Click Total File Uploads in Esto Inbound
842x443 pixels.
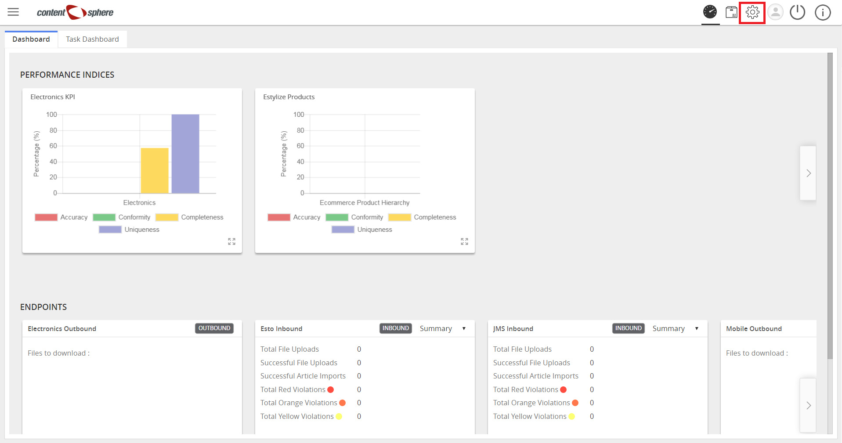tap(289, 349)
